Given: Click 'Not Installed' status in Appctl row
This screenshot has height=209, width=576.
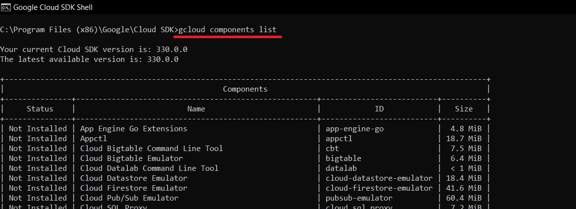Looking at the screenshot, I should [x=38, y=139].
